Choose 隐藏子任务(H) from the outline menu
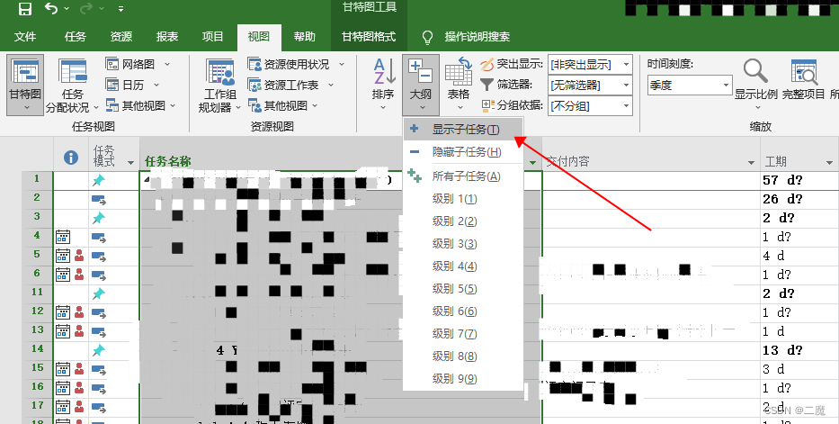Image resolution: width=839 pixels, height=424 pixels. tap(463, 152)
